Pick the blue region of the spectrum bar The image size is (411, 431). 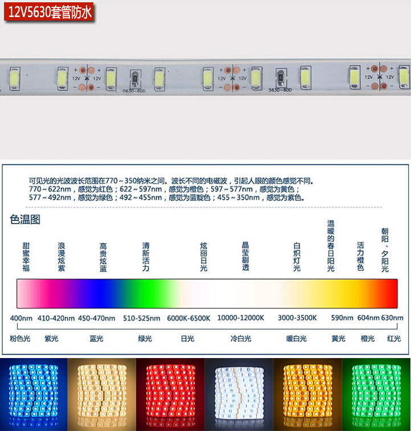pyautogui.click(x=105, y=294)
